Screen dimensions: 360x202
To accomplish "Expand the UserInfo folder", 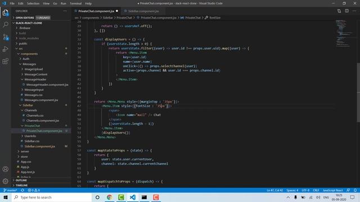I will point(30,136).
